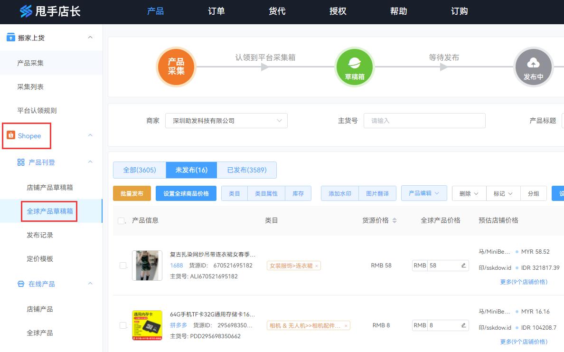The width and height of the screenshot is (564, 352).
Task: Click the 发布中 cloud upload icon
Action: 534,67
